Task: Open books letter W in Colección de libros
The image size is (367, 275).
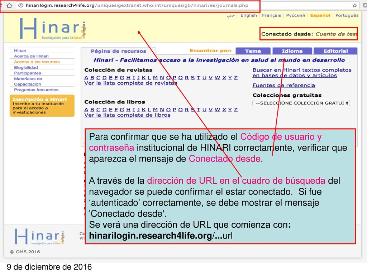Action: 218,110
